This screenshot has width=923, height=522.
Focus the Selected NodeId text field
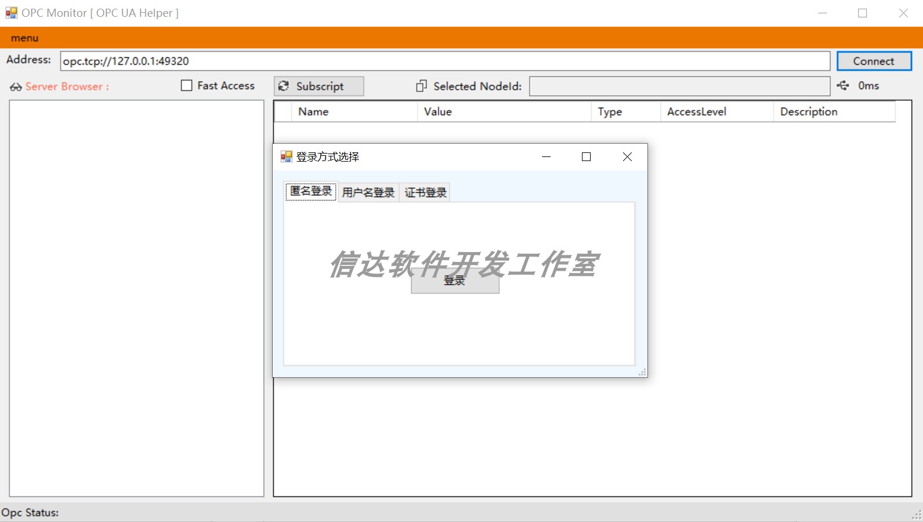(x=679, y=86)
